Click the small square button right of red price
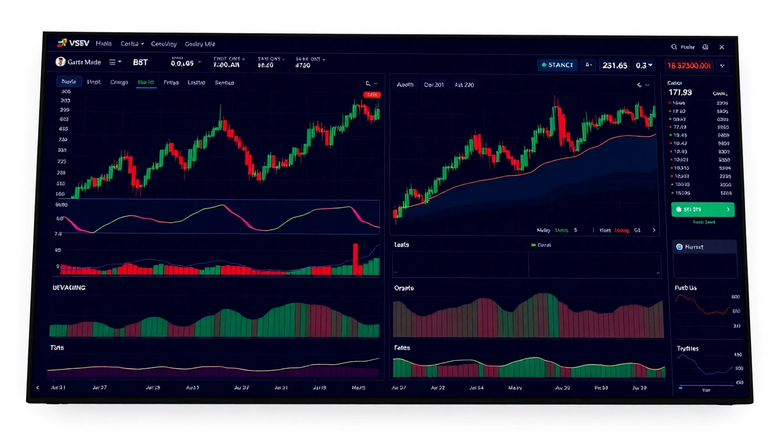Viewport: 774px width, 442px height. [722, 66]
